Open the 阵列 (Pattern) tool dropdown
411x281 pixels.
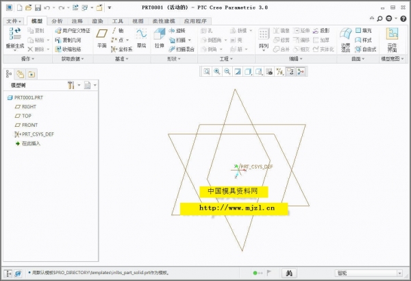point(264,49)
